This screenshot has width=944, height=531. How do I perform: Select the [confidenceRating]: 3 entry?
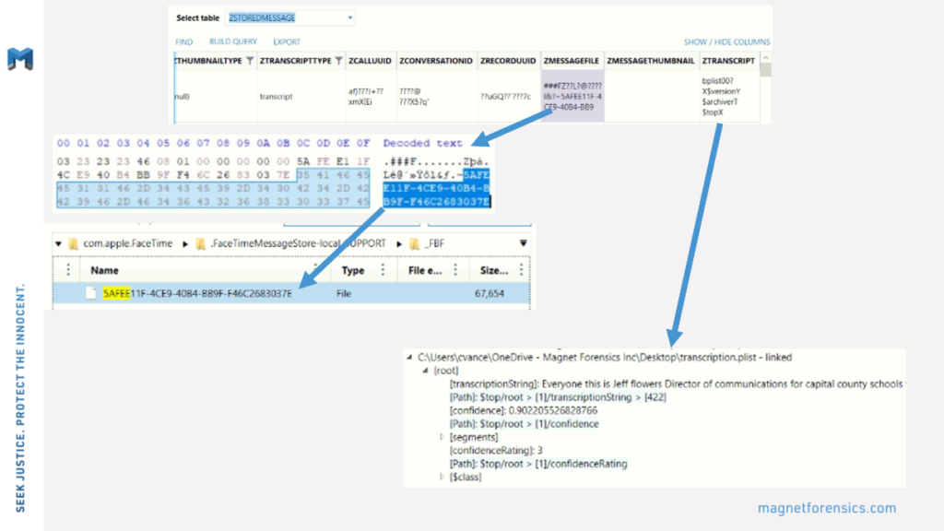click(496, 450)
